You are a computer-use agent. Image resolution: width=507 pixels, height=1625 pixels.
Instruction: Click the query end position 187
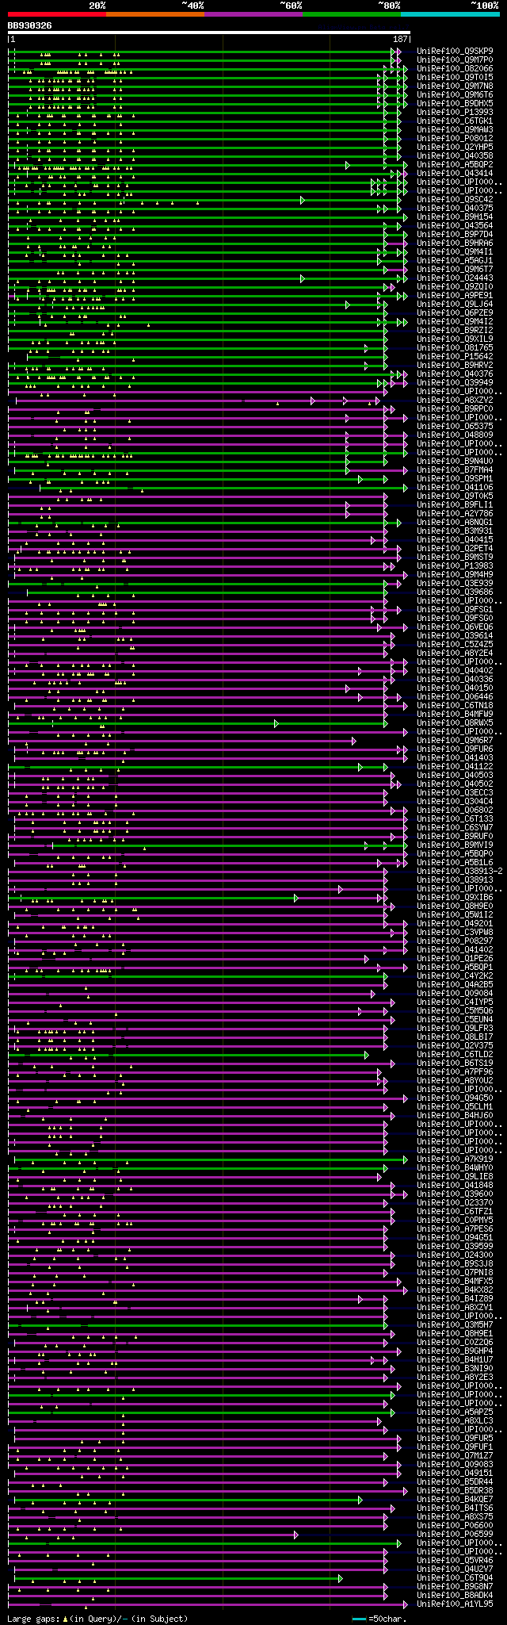400,39
